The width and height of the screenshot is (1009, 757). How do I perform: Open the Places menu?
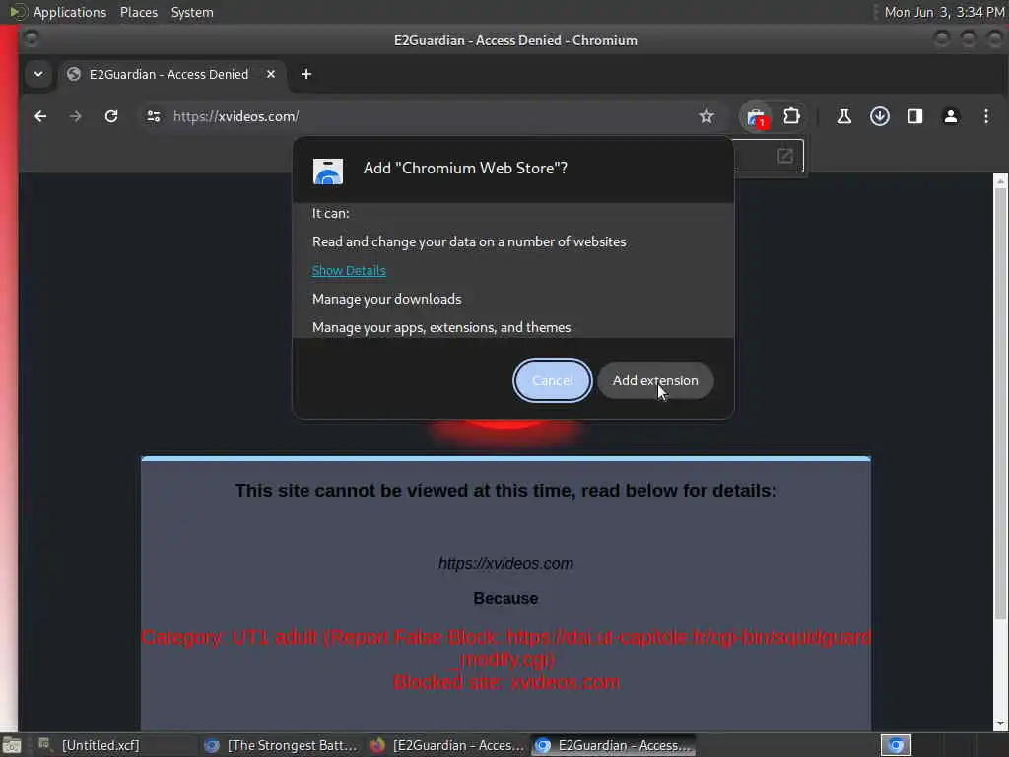139,12
